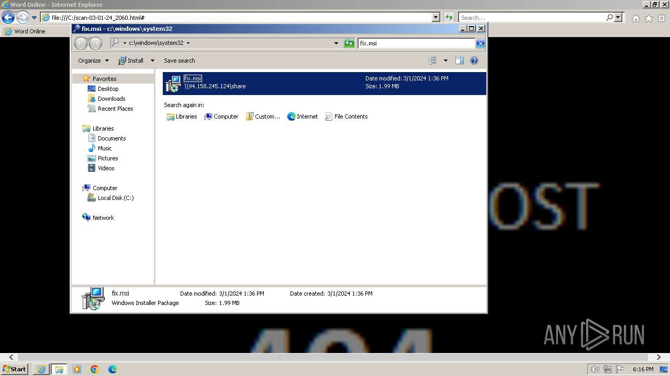The height and width of the screenshot is (376, 670).
Task: Search again on the Internet
Action: pyautogui.click(x=303, y=116)
